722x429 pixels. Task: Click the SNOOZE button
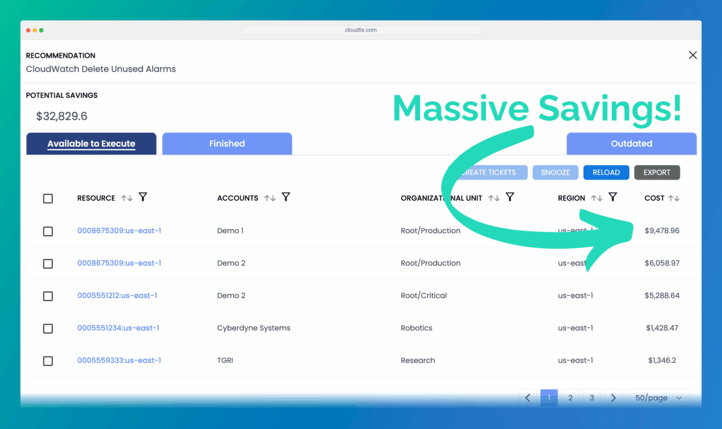coord(555,172)
